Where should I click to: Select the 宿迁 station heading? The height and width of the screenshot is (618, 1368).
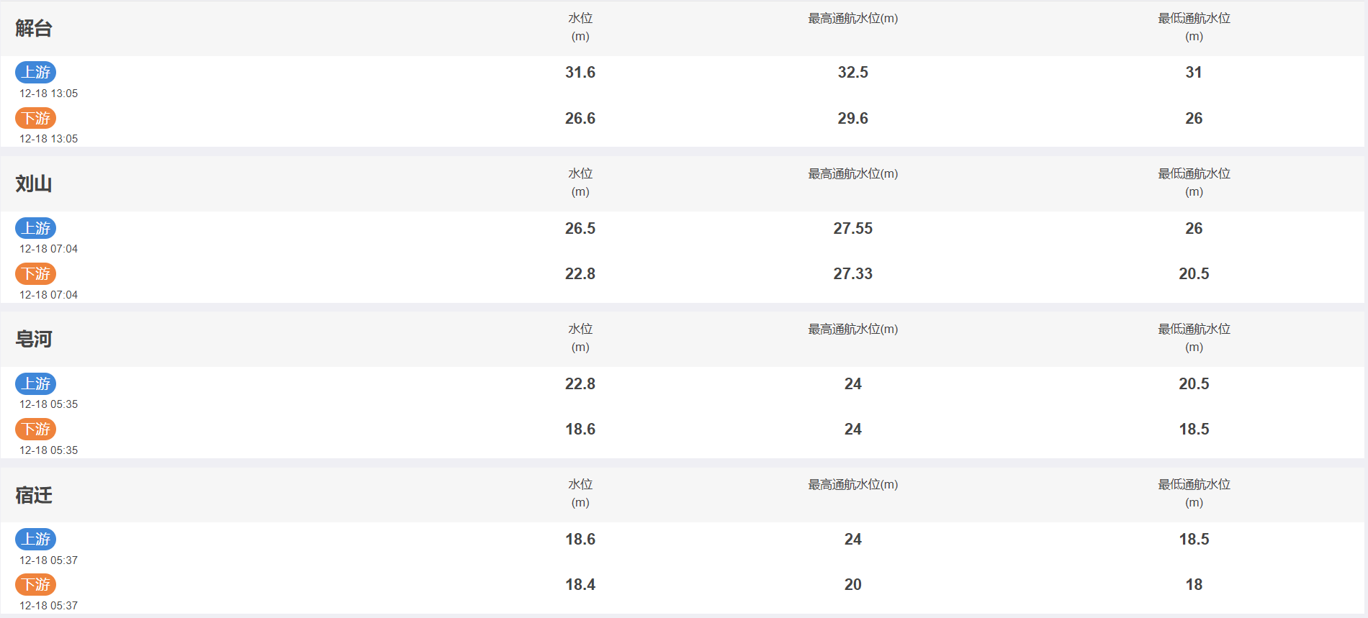point(34,495)
